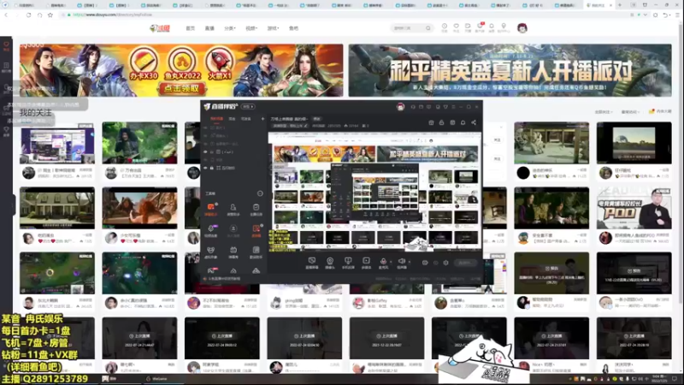Toggle visibility of fifth source row

[205, 160]
